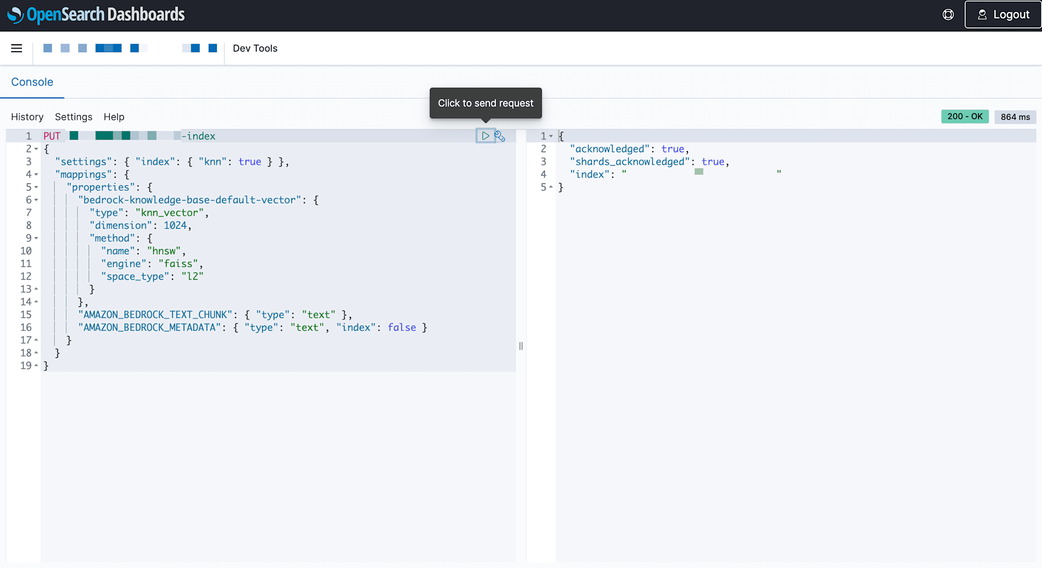
Task: Click "bedrock-knowledge-base-default-vector" key
Action: point(190,200)
